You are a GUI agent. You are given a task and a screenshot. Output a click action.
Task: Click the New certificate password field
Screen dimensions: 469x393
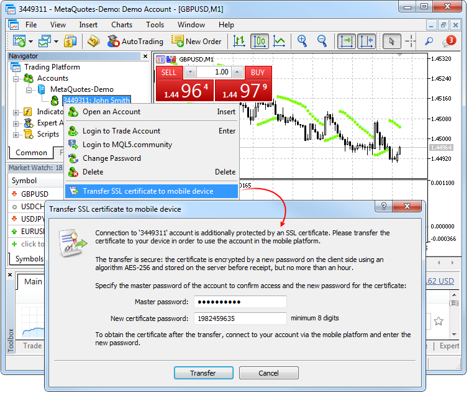(x=240, y=318)
